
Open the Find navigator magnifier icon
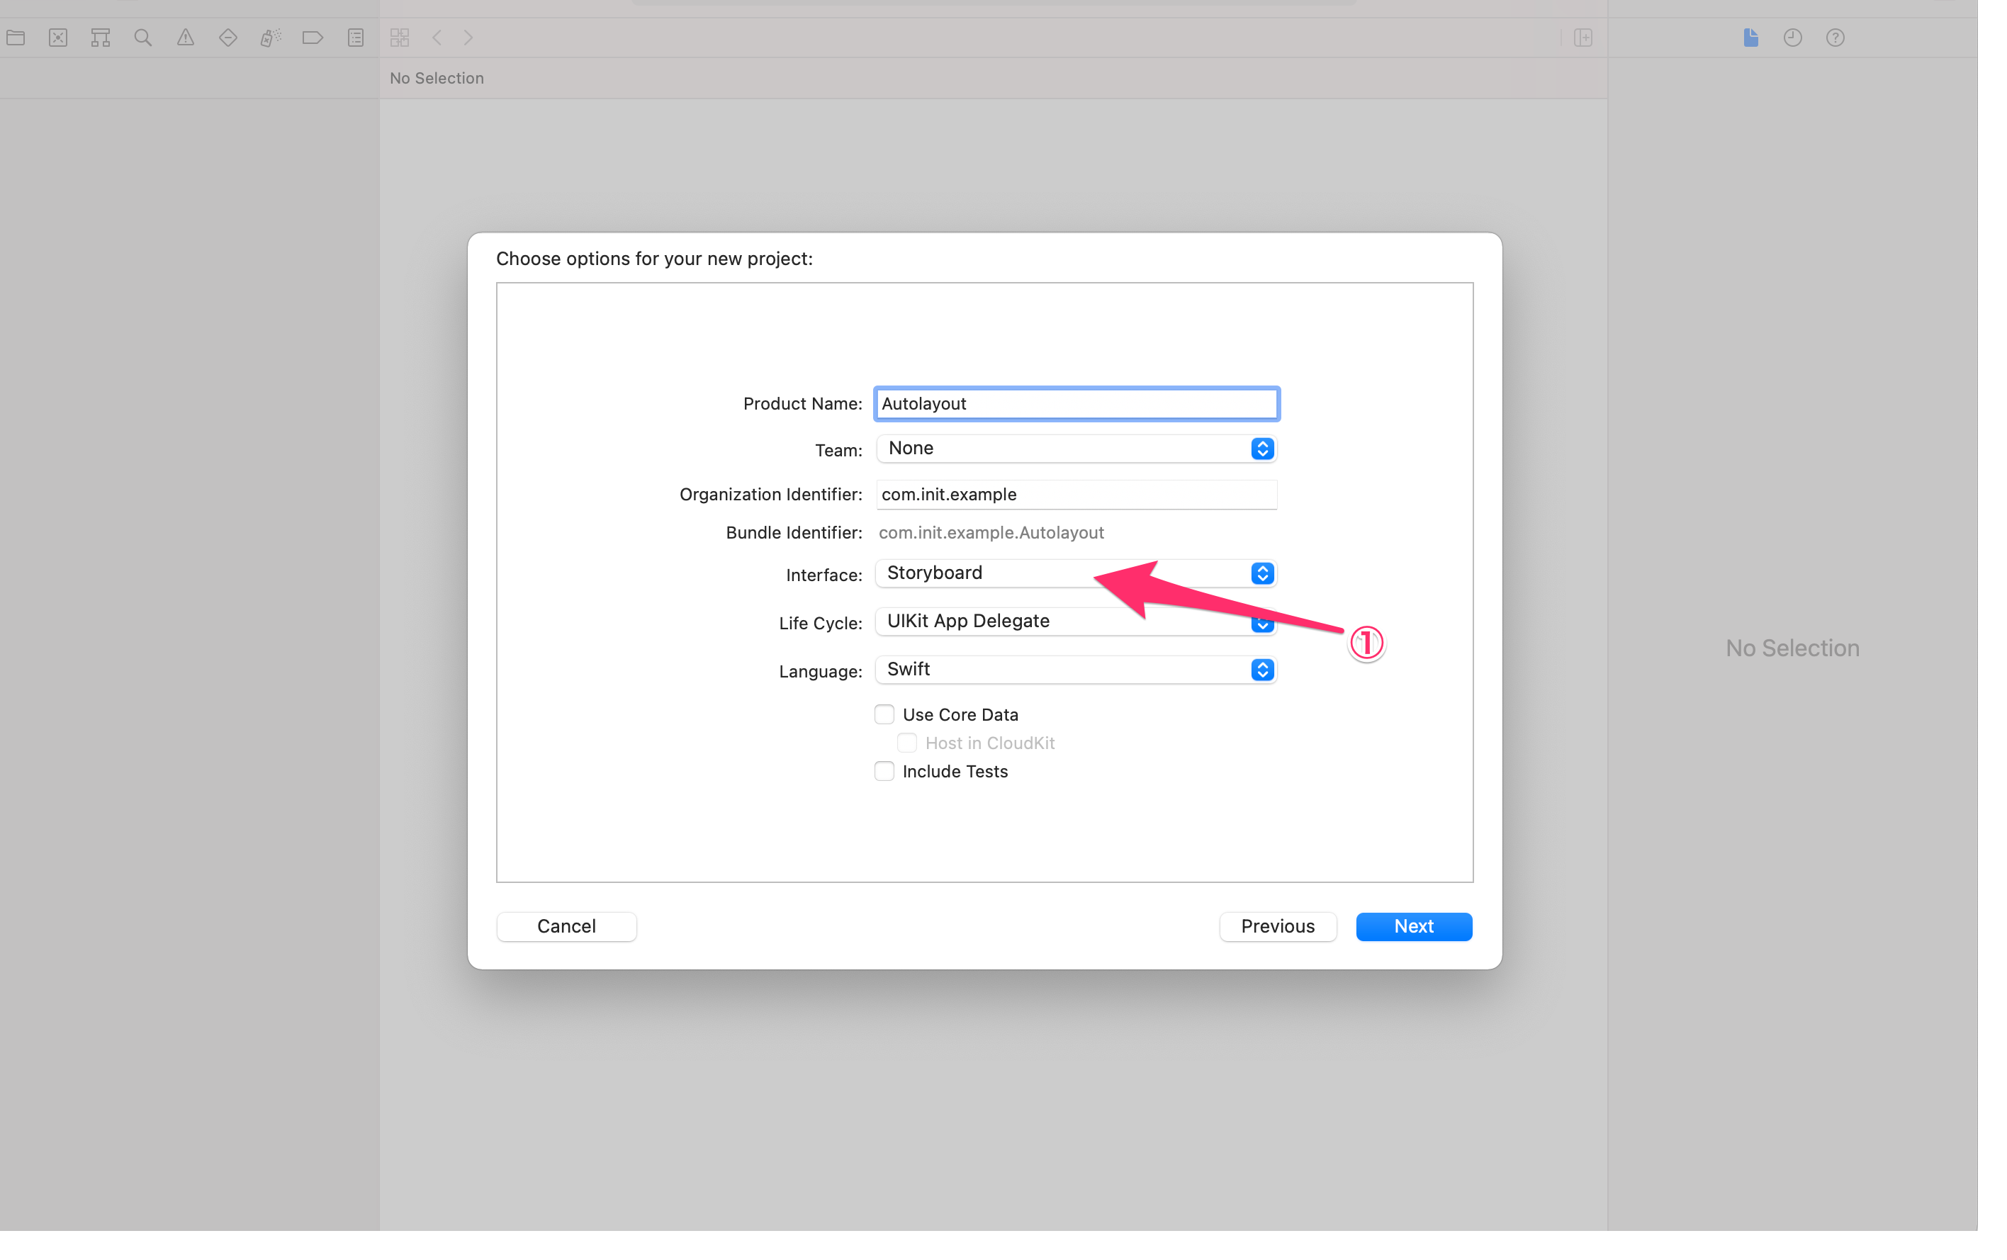[x=143, y=38]
